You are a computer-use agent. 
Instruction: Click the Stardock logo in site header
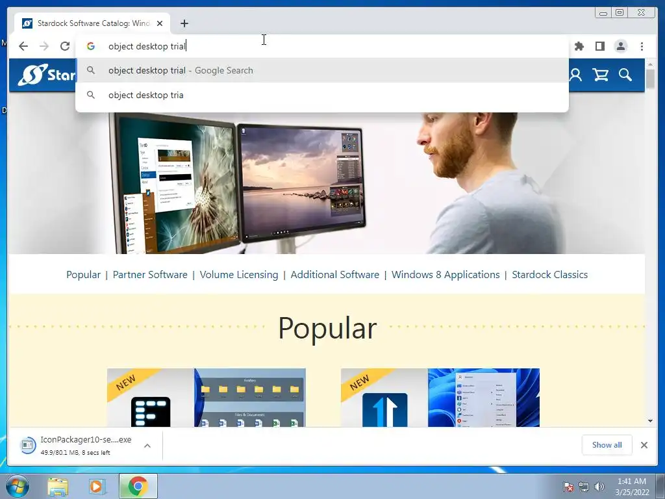(x=47, y=75)
